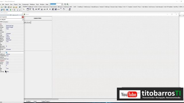Pick the ComboBox component icon
Screen dimensions: 184x103
click(x=55, y=9)
